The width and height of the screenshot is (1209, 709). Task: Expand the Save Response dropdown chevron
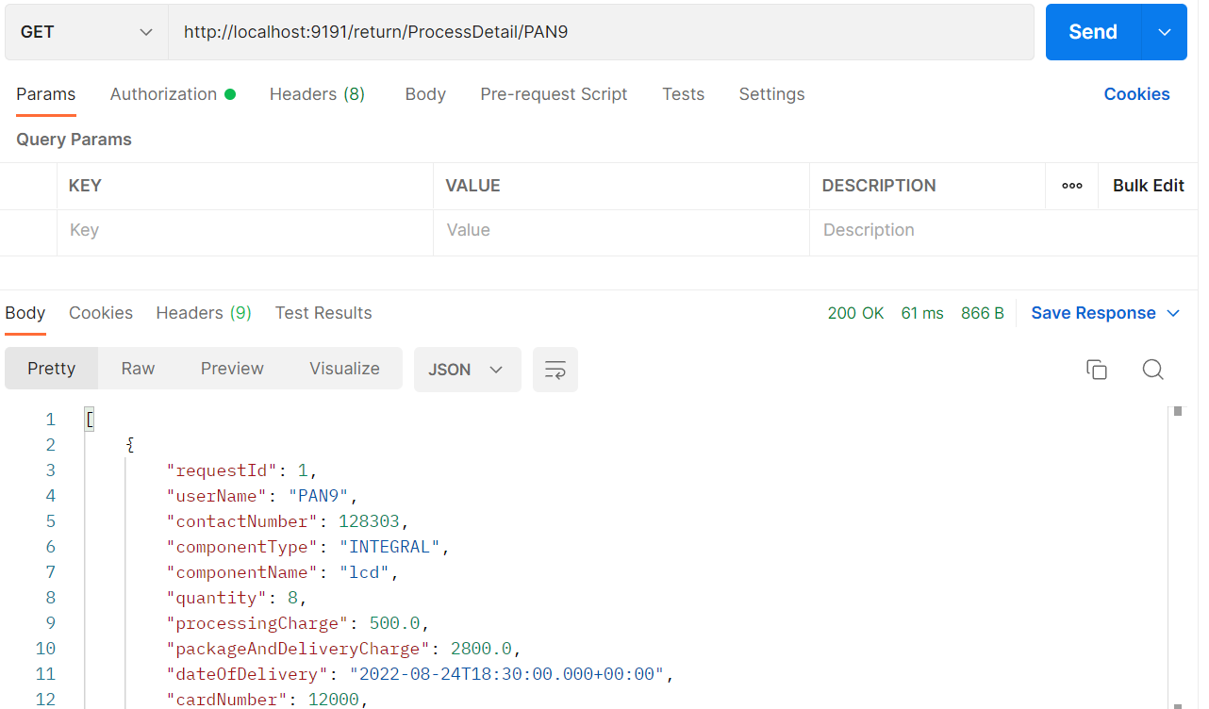(x=1173, y=312)
